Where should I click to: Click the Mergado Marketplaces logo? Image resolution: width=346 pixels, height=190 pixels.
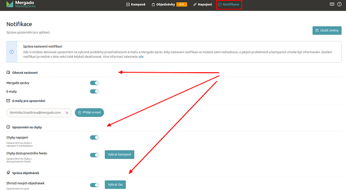[x=21, y=4]
